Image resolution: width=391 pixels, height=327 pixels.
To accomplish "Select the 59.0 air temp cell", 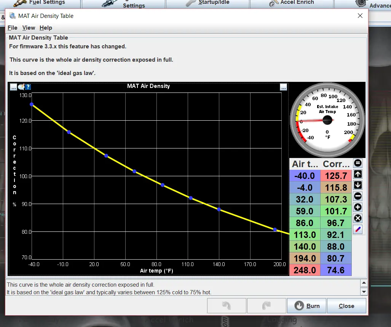I will pos(305,211).
